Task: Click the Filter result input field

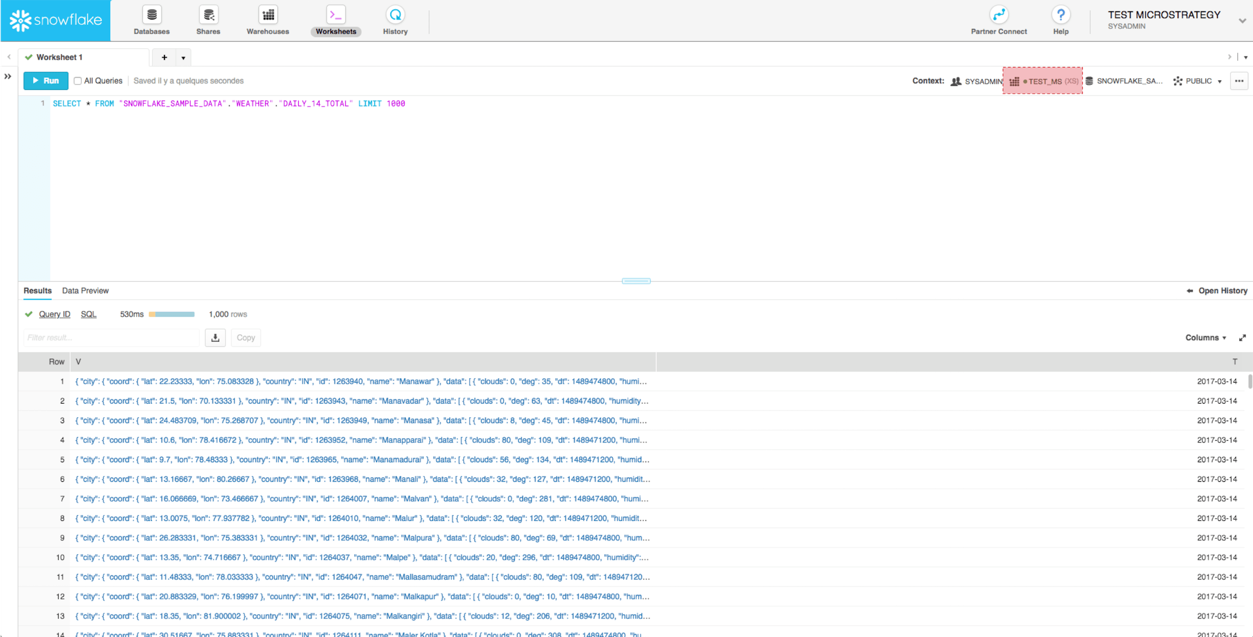Action: click(111, 338)
